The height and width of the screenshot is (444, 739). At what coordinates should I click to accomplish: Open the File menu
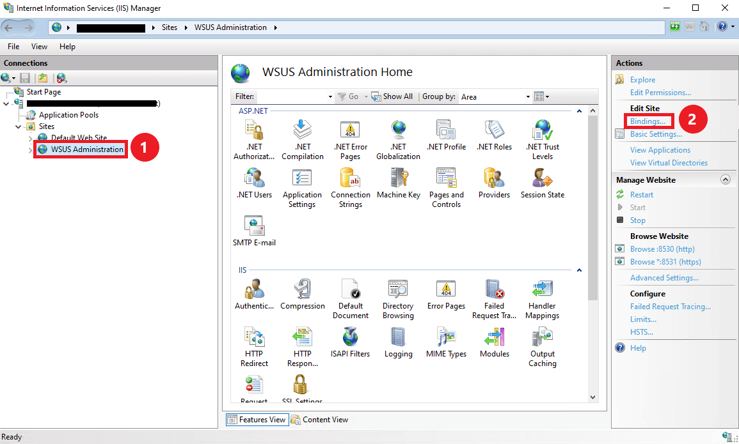coord(13,47)
